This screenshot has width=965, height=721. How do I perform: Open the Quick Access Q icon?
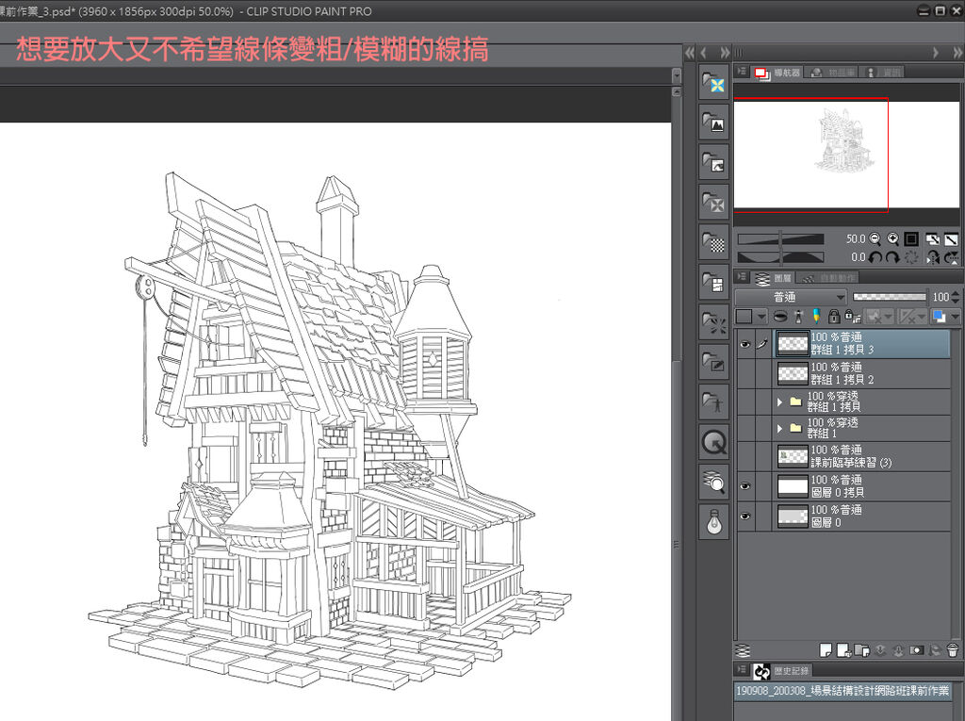point(714,442)
